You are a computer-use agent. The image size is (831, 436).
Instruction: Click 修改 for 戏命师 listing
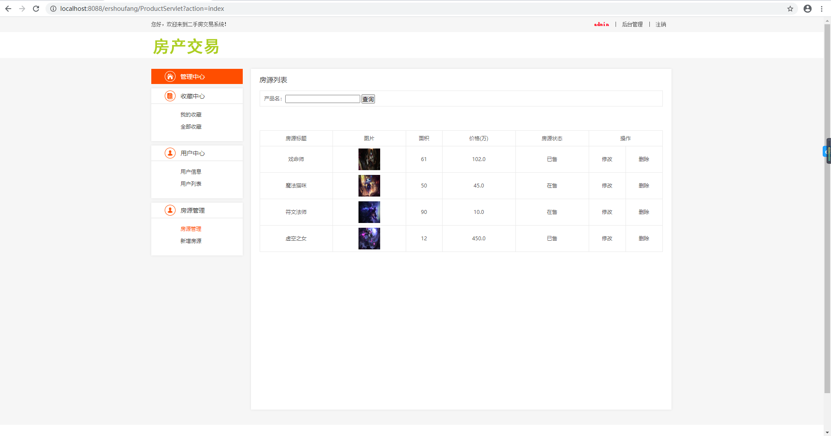point(607,159)
